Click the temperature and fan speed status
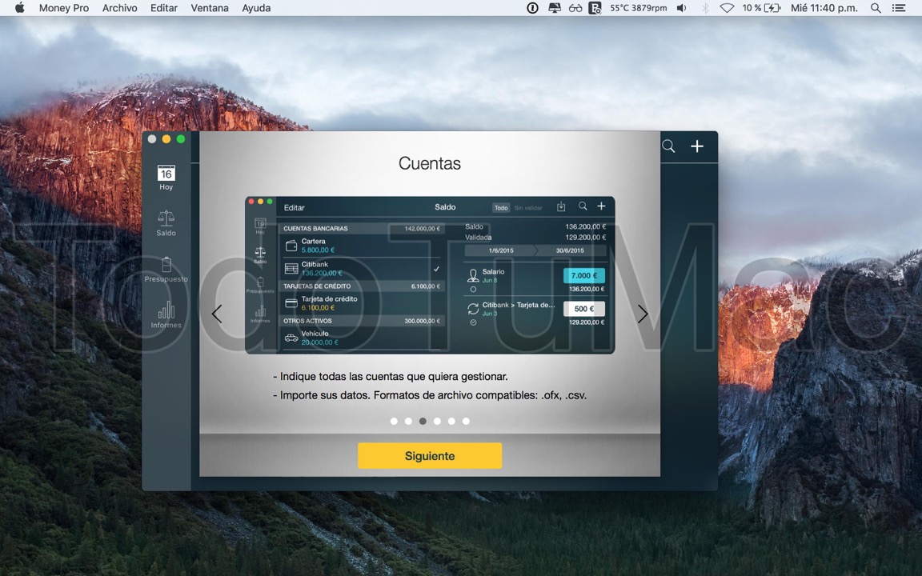This screenshot has width=922, height=576. [x=638, y=8]
